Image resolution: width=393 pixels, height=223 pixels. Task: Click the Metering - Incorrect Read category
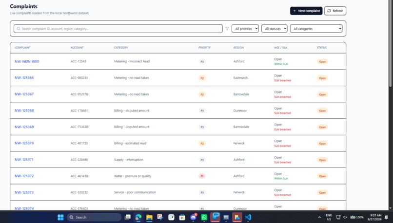point(132,61)
